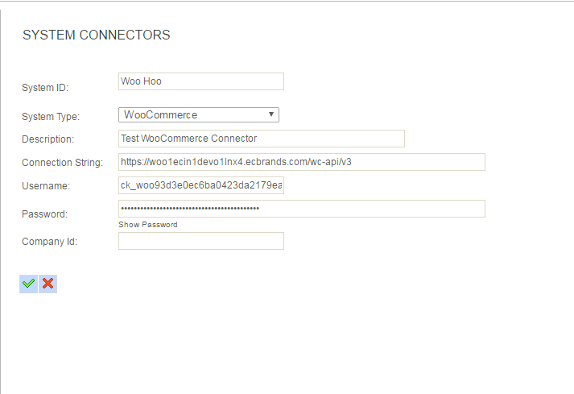Focus the empty Company Id field
The height and width of the screenshot is (394, 574).
click(201, 241)
